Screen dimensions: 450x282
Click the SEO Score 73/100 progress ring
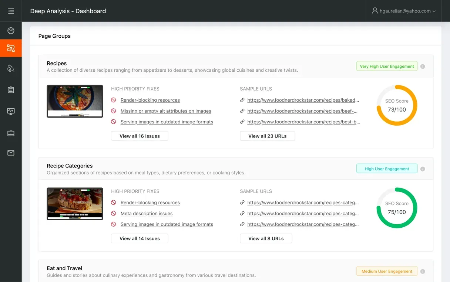point(397,106)
